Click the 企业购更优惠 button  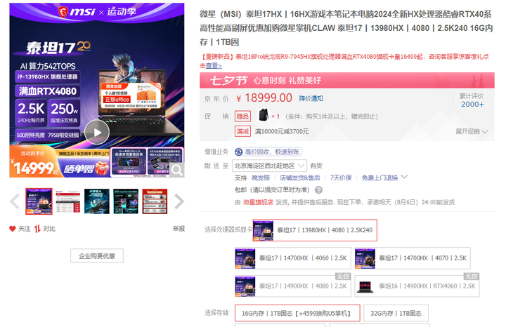coord(97,256)
